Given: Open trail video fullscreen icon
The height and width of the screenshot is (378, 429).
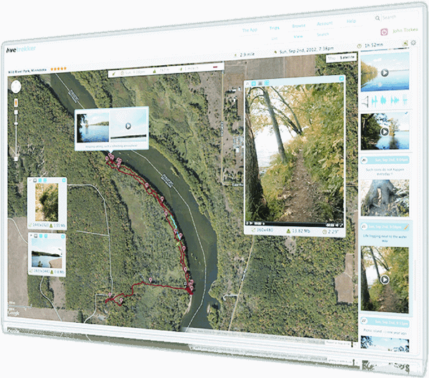Looking at the screenshot, I should pos(341,226).
